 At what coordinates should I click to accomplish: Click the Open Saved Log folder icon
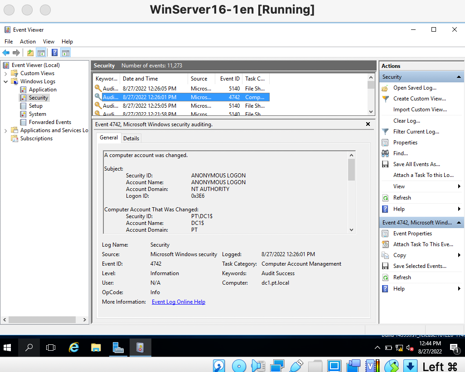click(385, 88)
